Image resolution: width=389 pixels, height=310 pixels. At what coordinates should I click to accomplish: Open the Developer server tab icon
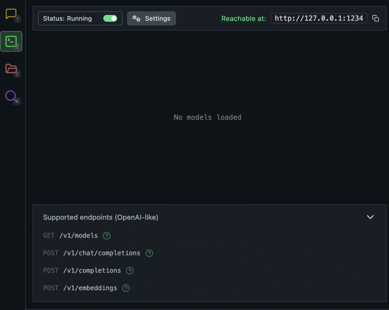[11, 41]
